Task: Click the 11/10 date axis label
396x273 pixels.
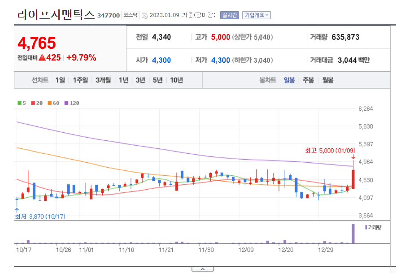Action: (x=126, y=250)
